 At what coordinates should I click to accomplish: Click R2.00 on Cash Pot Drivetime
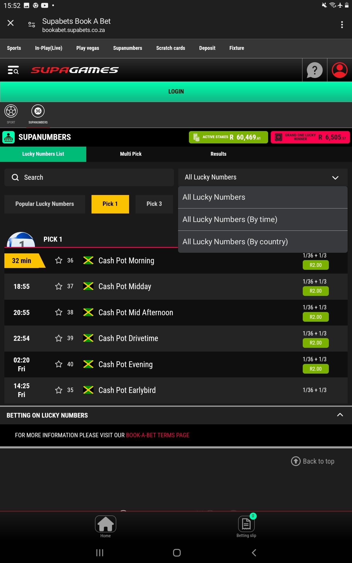[x=316, y=343]
